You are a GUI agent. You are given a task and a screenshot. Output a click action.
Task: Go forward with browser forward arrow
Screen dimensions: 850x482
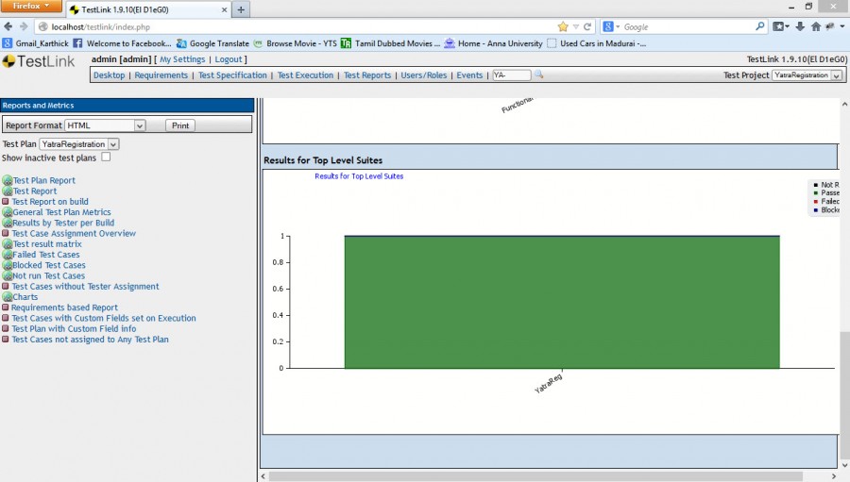coord(24,26)
